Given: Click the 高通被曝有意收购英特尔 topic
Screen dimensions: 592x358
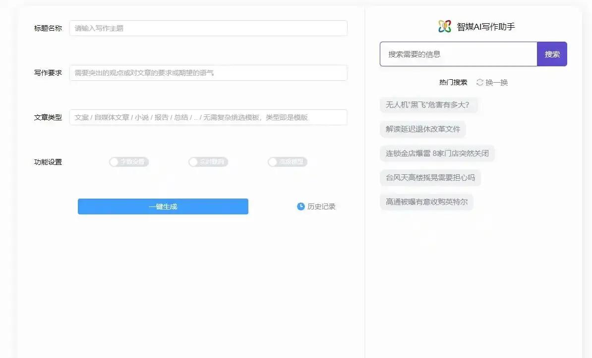Looking at the screenshot, I should pyautogui.click(x=426, y=202).
